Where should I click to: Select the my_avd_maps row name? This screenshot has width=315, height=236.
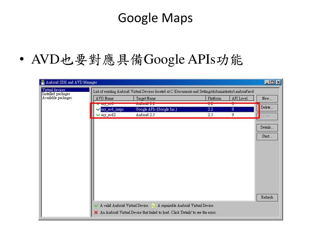(x=112, y=109)
